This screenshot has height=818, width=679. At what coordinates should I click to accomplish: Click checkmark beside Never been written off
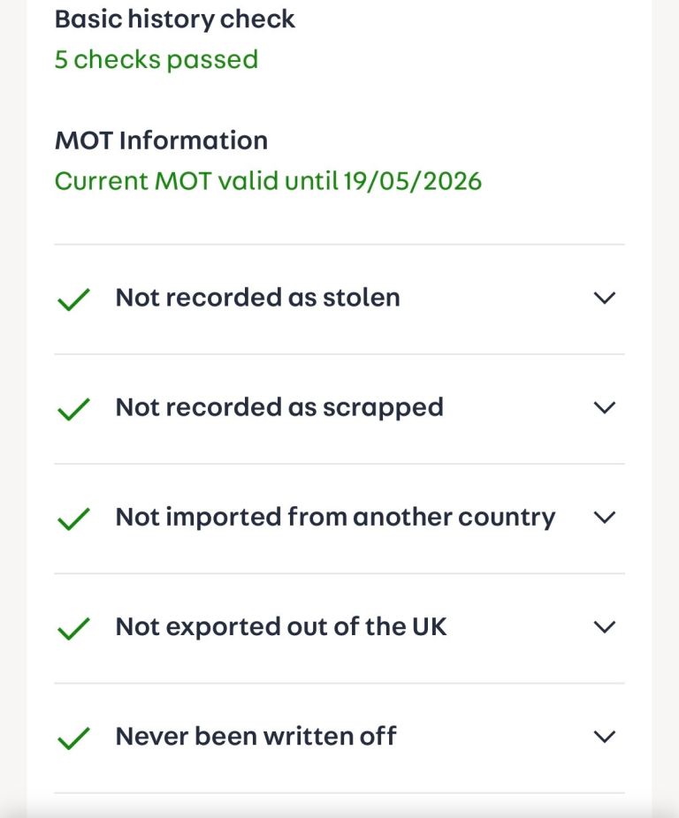73,738
